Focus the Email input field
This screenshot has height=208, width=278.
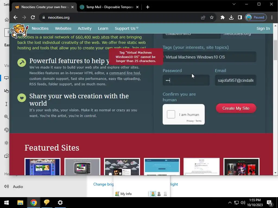click(x=235, y=80)
